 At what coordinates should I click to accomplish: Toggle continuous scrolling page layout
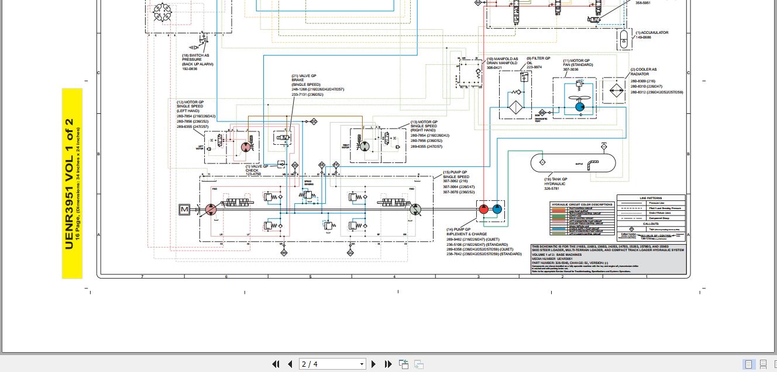[x=762, y=364]
